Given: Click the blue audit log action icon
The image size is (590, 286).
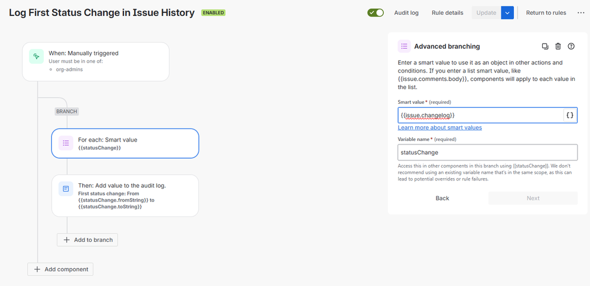Looking at the screenshot, I should (66, 189).
